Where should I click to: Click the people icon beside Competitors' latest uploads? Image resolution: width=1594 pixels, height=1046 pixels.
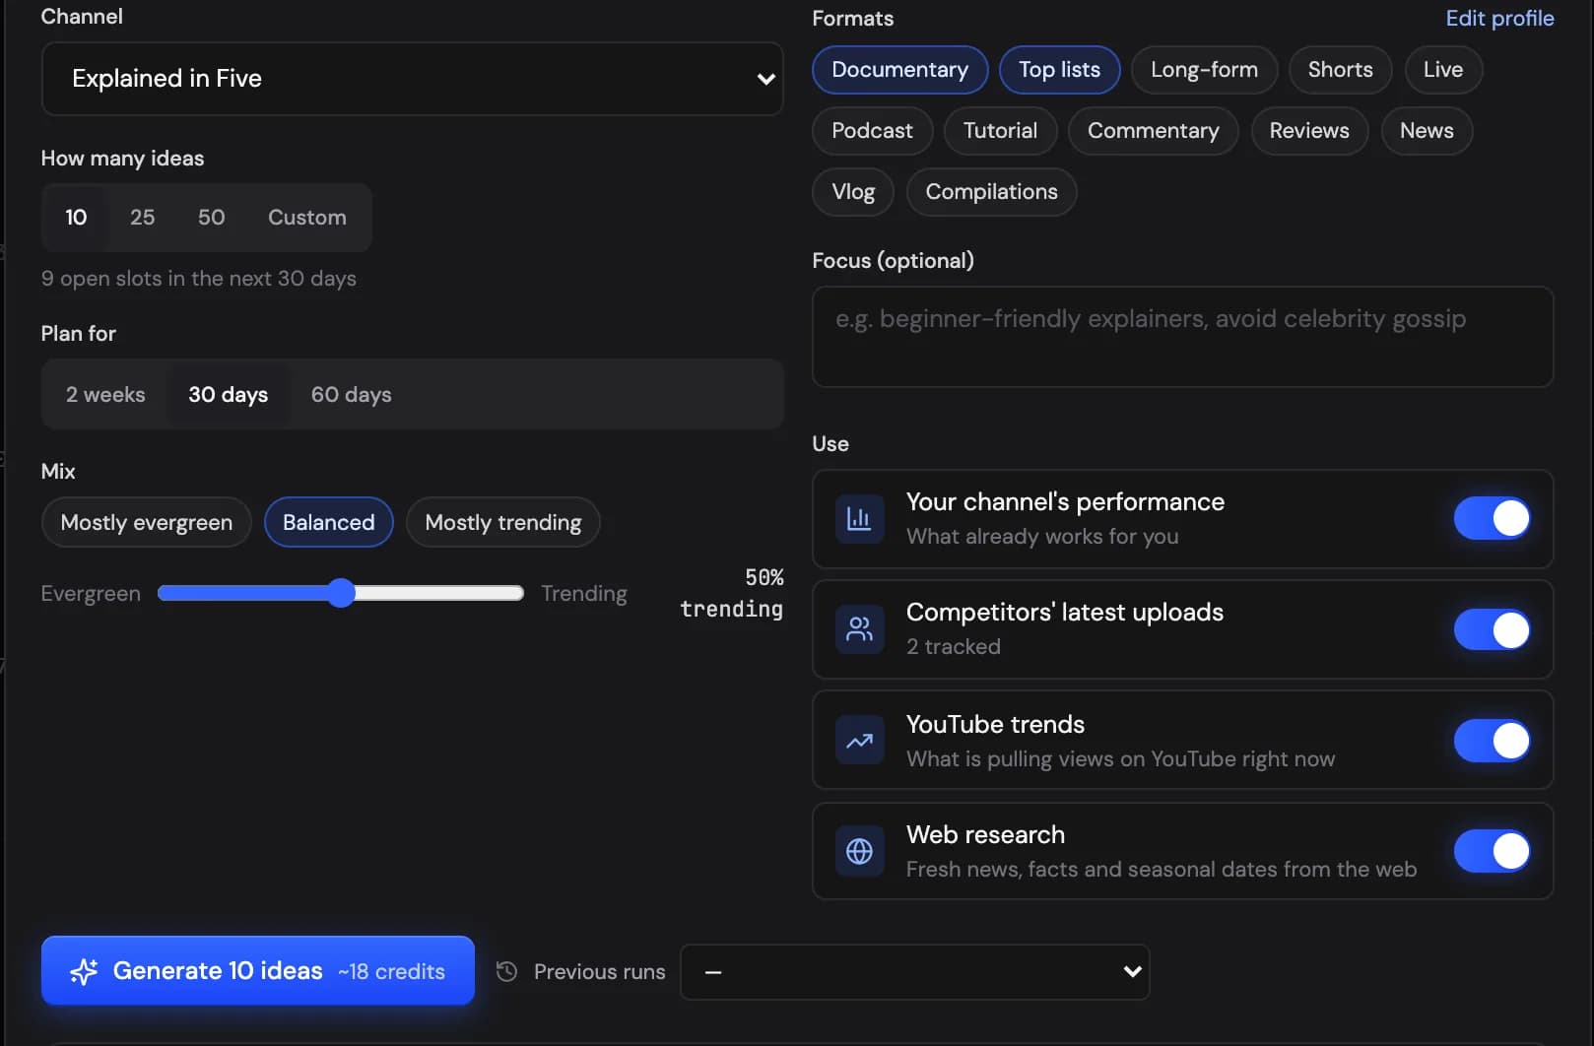click(x=859, y=629)
